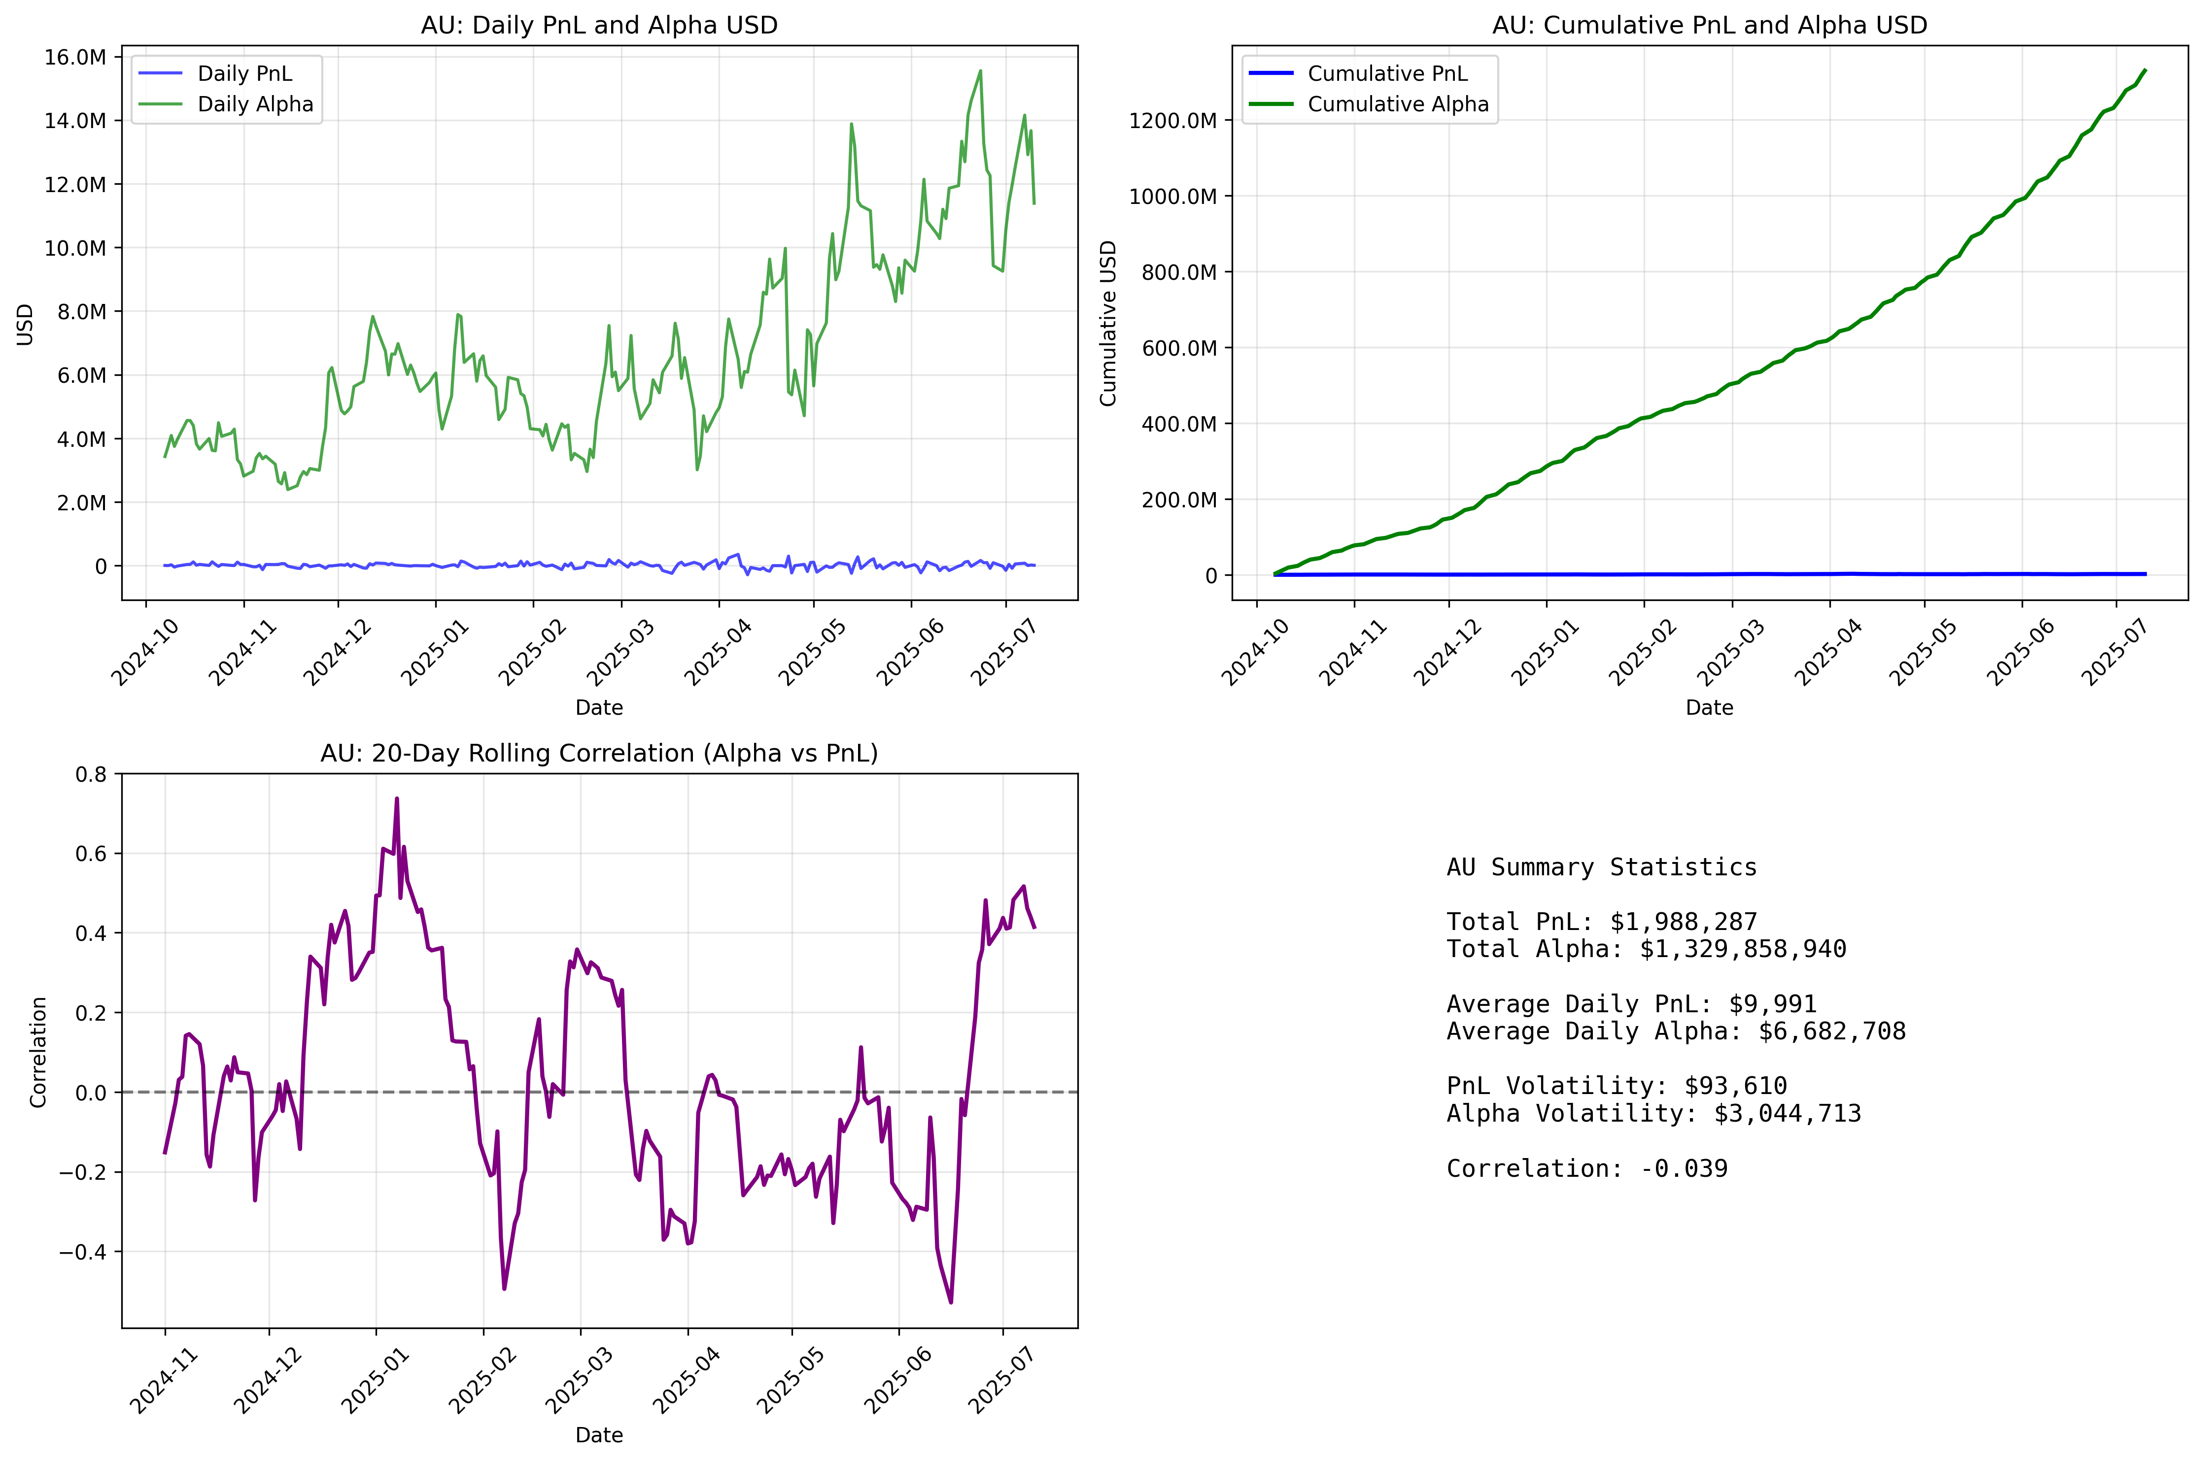Click the 'Cumulative USD' y-axis label

point(1107,323)
